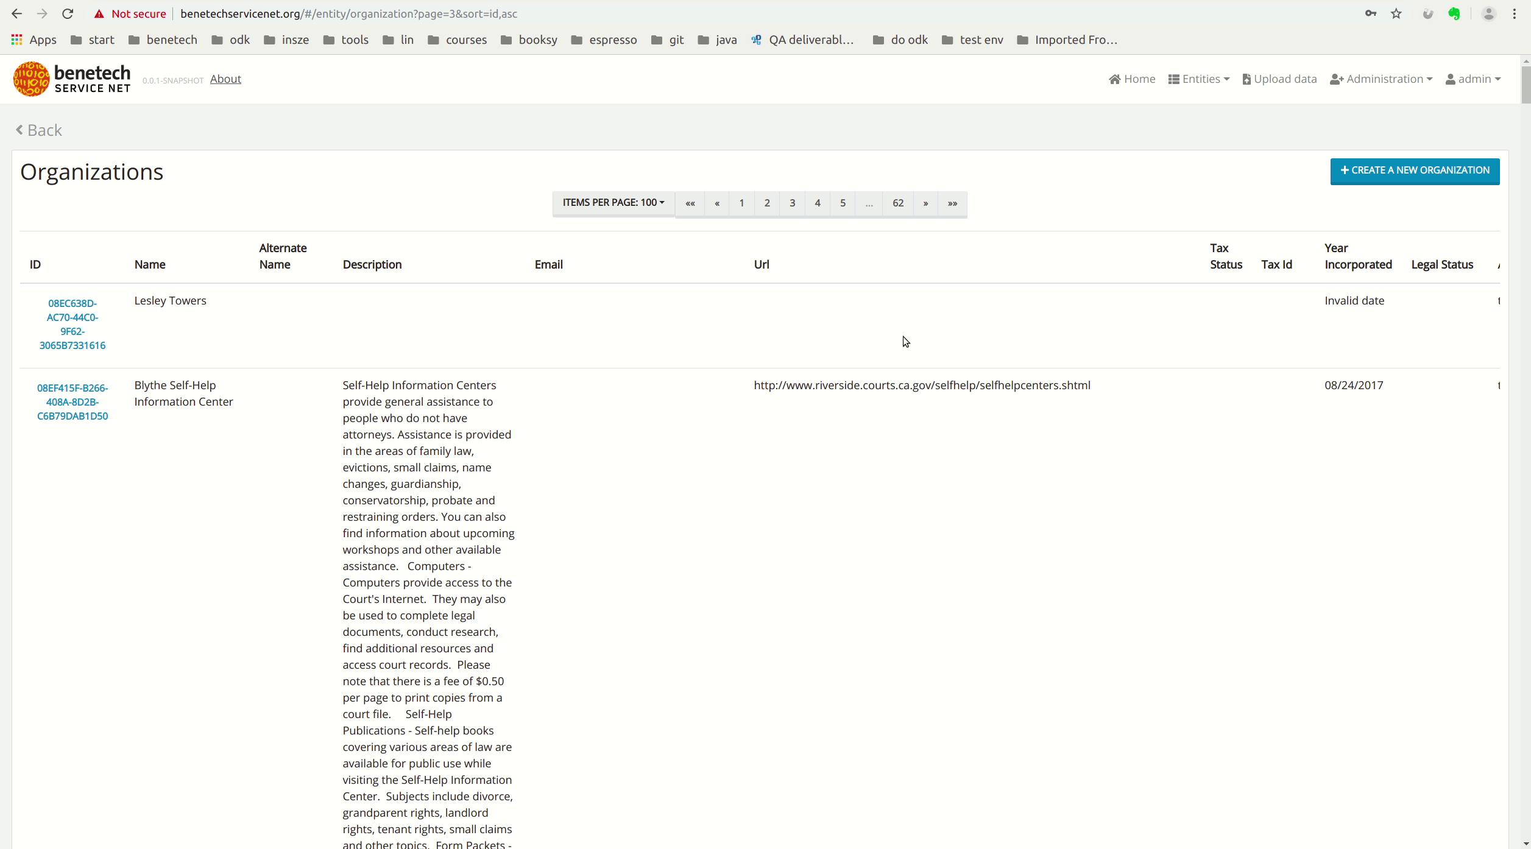Click the key icon in the address bar
This screenshot has height=849, width=1531.
tap(1370, 13)
